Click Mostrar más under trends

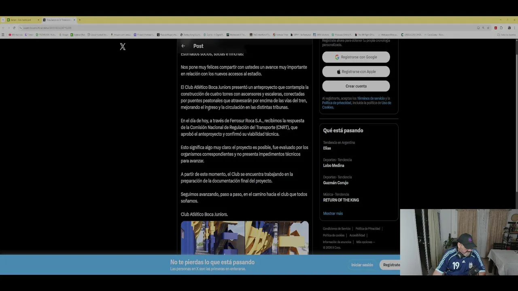click(333, 213)
